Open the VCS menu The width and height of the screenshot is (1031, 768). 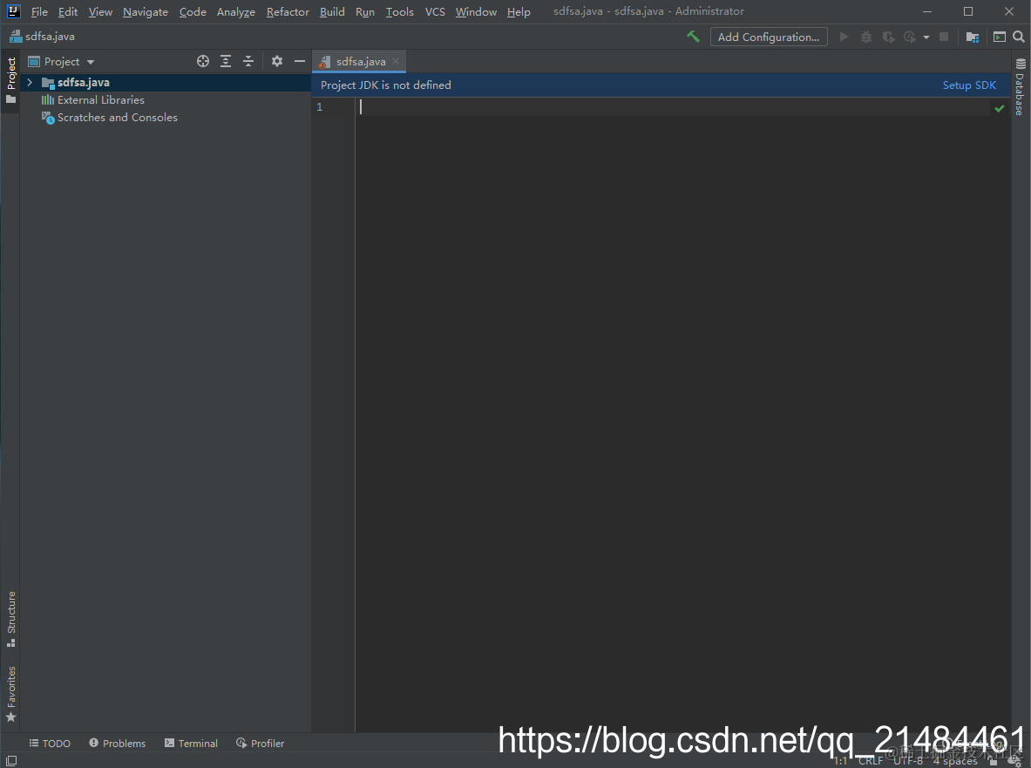coord(435,12)
